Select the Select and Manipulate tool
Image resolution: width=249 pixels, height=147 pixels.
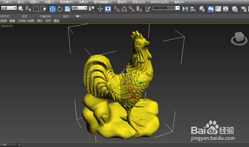[100, 9]
